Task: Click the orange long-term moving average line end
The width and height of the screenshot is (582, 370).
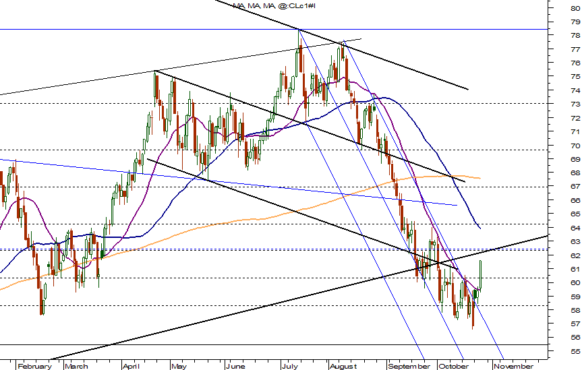Action: tap(479, 178)
